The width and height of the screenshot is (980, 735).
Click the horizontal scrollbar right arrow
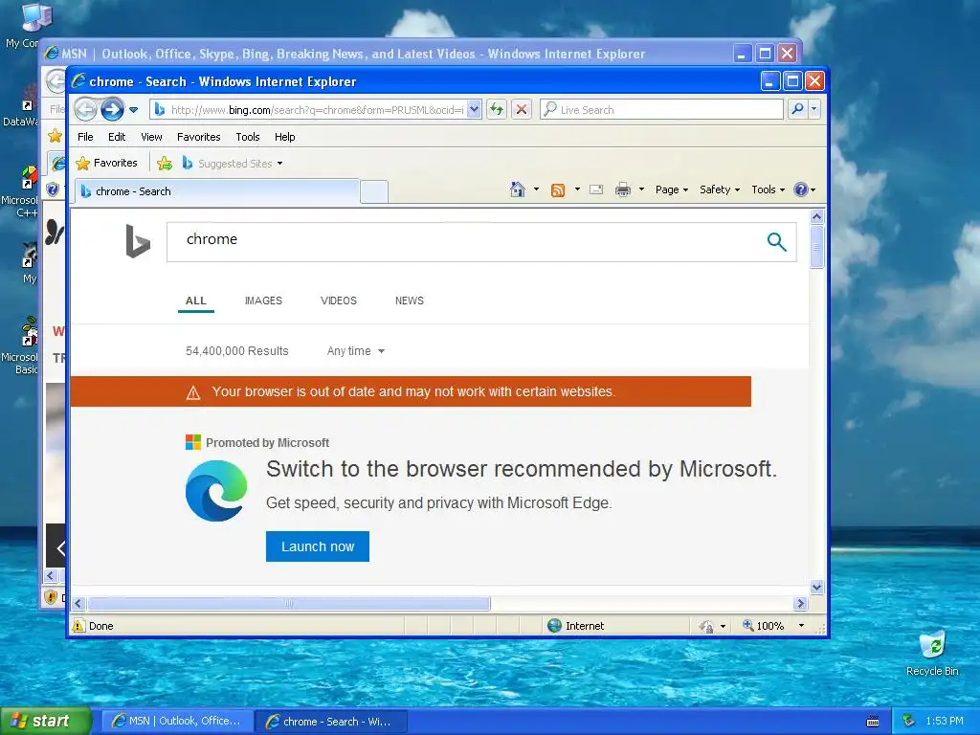801,603
